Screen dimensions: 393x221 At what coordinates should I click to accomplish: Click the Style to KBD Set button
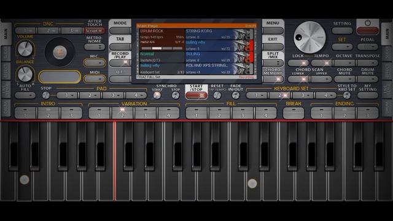tap(346, 95)
